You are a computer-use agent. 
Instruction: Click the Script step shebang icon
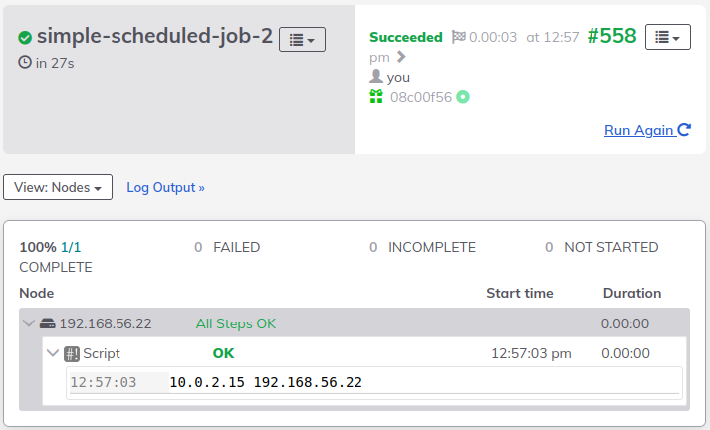72,354
